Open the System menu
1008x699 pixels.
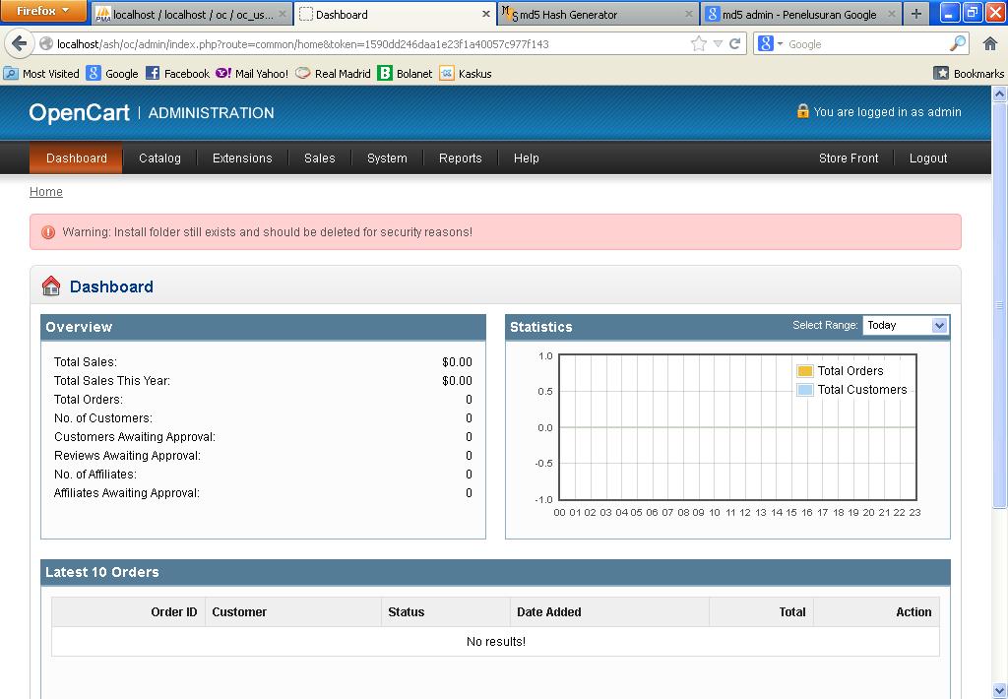coord(387,159)
